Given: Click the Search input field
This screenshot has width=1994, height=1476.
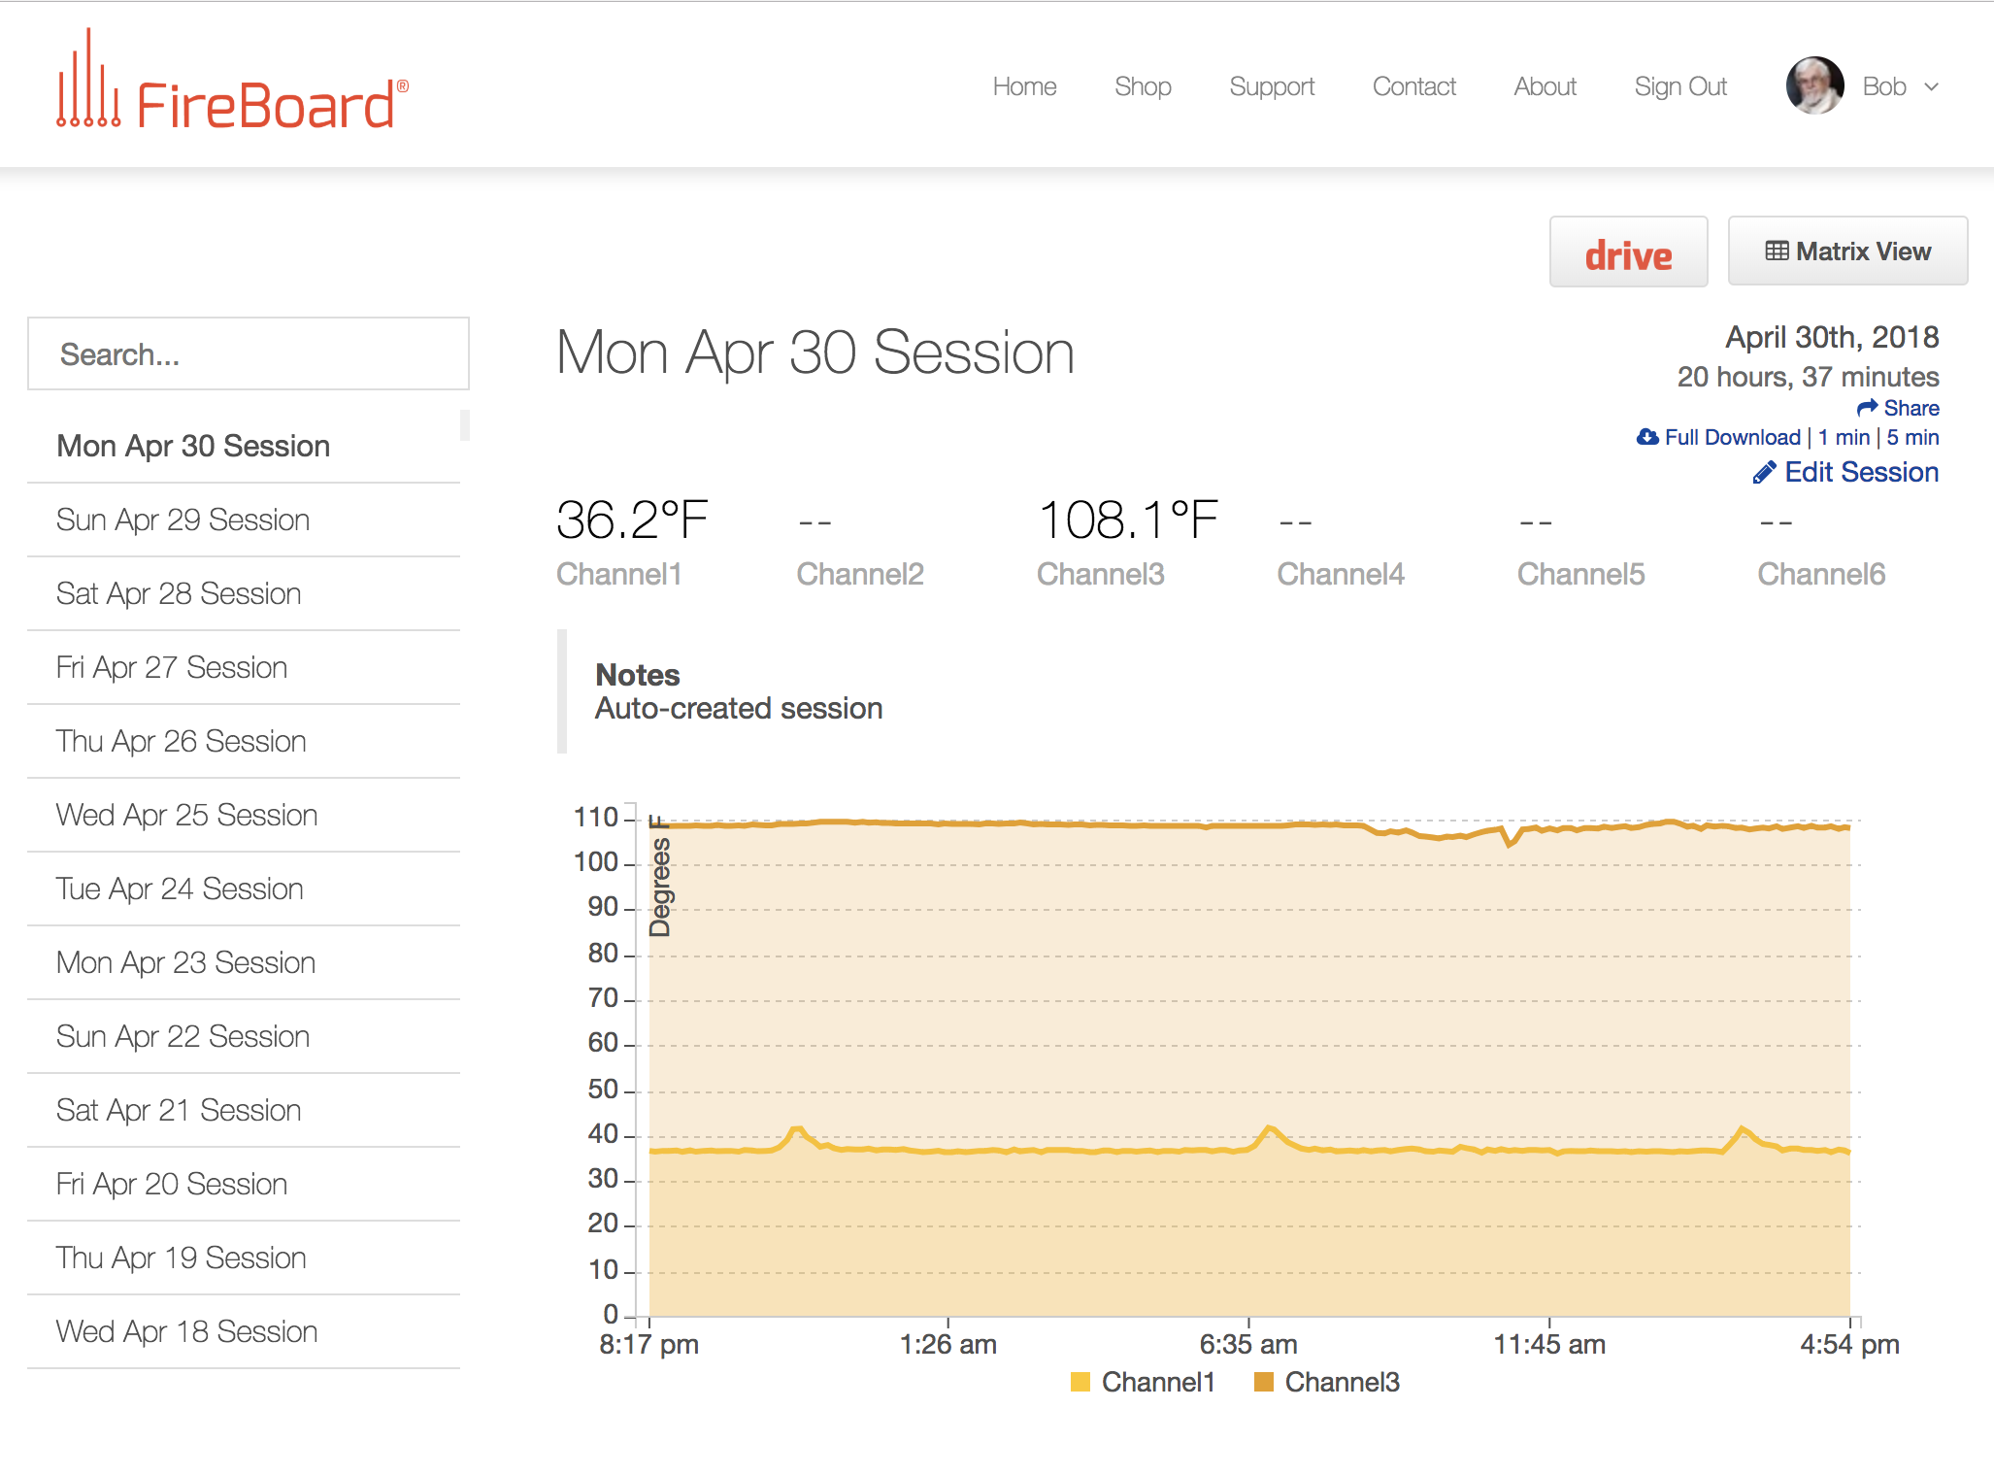Looking at the screenshot, I should [248, 353].
